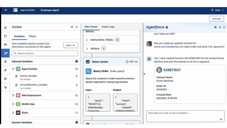Click the Agent Builder wrench icon
Viewport: 227px width, 128px height.
coord(18,69)
